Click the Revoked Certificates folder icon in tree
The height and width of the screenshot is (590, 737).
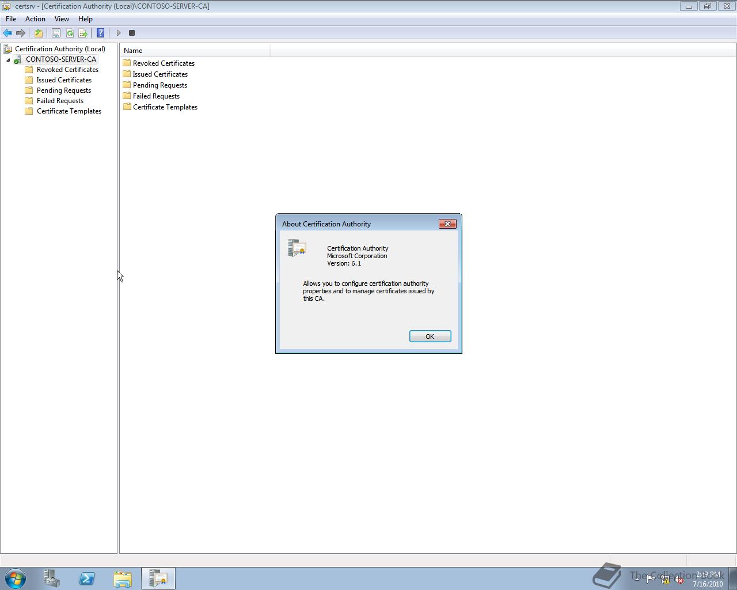(x=29, y=70)
